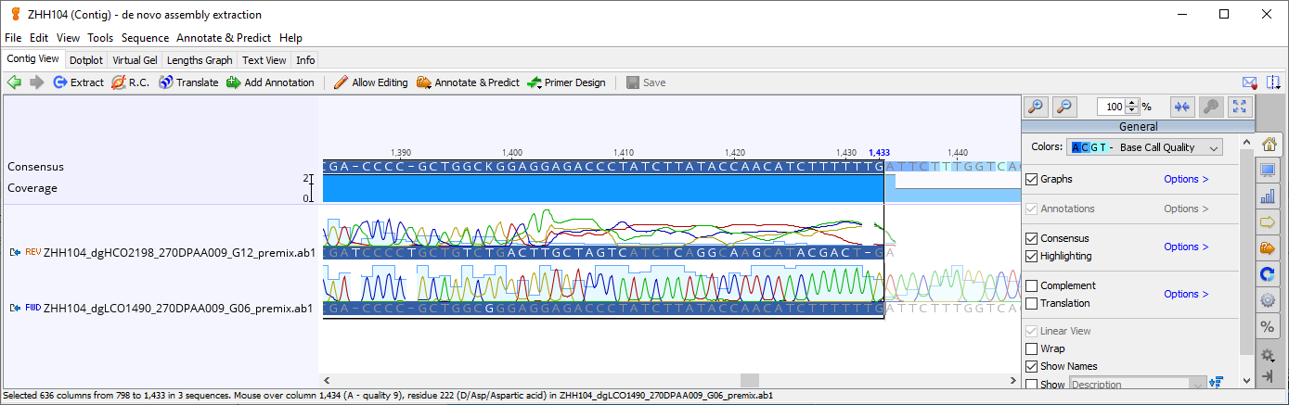Open Primer Design from the toolbar
Image resolution: width=1289 pixels, height=405 pixels.
pyautogui.click(x=566, y=82)
